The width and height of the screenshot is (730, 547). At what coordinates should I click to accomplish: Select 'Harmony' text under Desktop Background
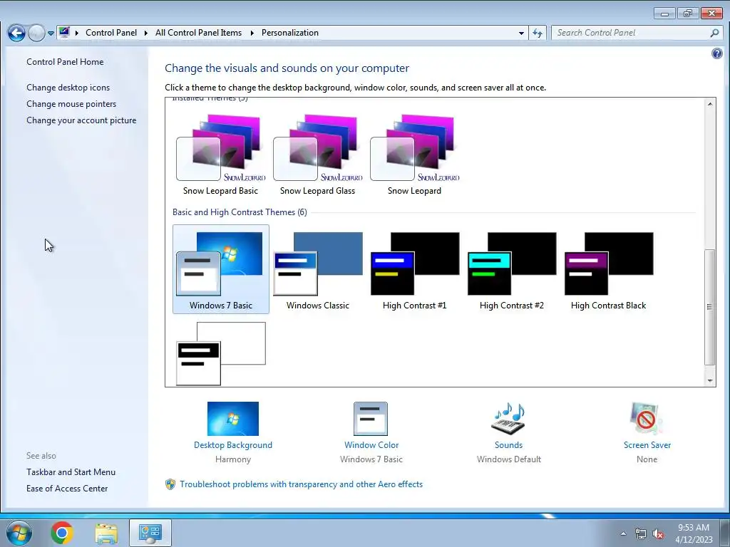pyautogui.click(x=233, y=459)
